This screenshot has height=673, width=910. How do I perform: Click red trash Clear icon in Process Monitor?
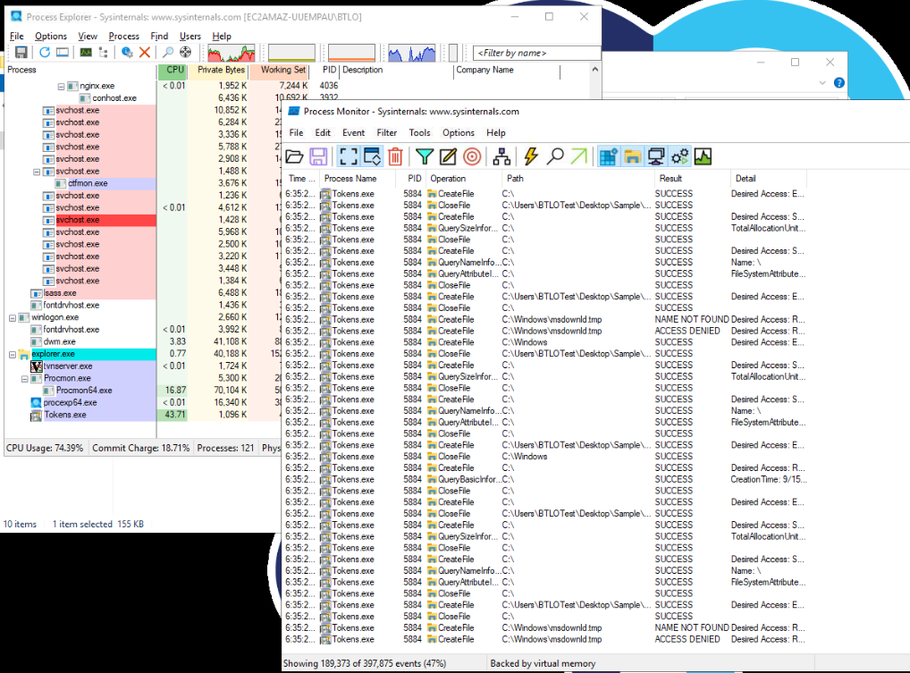click(395, 156)
